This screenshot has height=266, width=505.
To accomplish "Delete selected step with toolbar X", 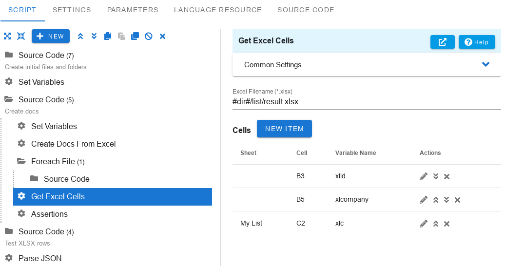I will click(163, 36).
